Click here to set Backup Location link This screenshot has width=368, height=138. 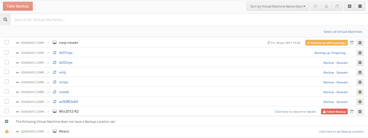point(341,132)
